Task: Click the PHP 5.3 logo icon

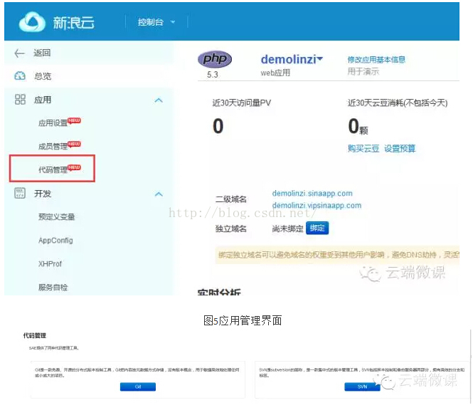Action: 215,60
